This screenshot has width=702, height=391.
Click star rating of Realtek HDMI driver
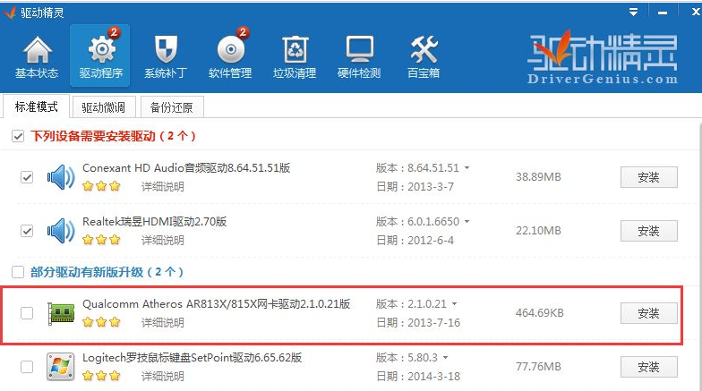pyautogui.click(x=102, y=240)
